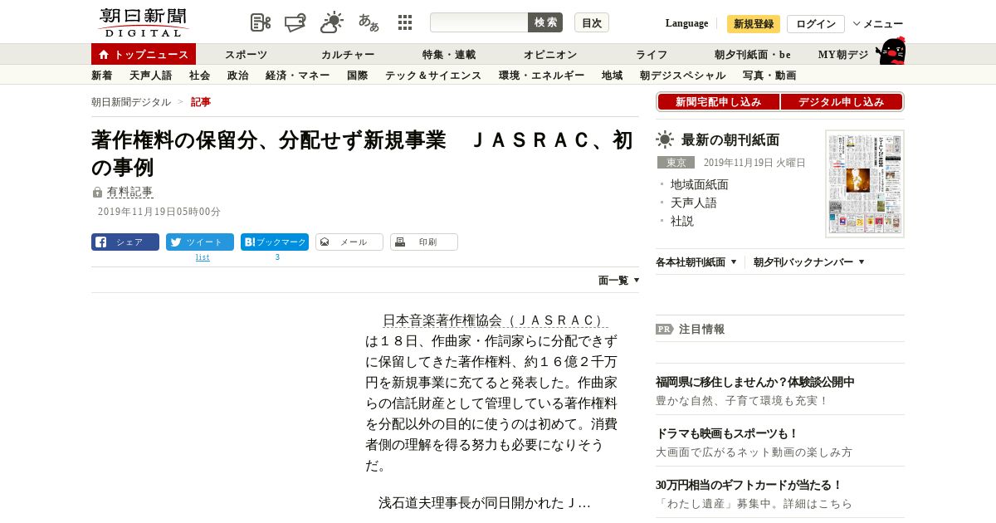Viewport: 996px width, 523px height.
Task: Expand the メニュー dropdown
Action: click(x=878, y=24)
